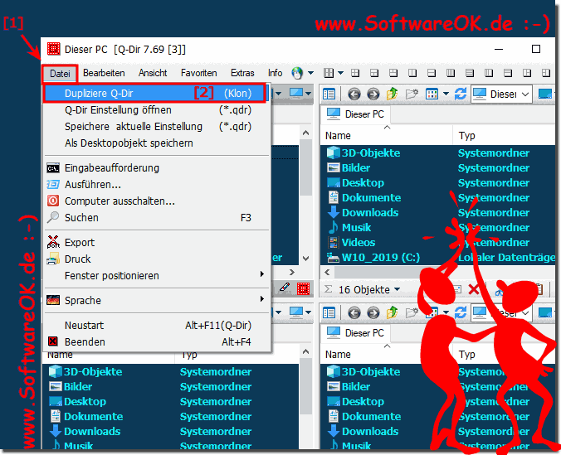The image size is (561, 455).
Task: Select Dieser PC tab in upper-right pane
Action: click(355, 114)
